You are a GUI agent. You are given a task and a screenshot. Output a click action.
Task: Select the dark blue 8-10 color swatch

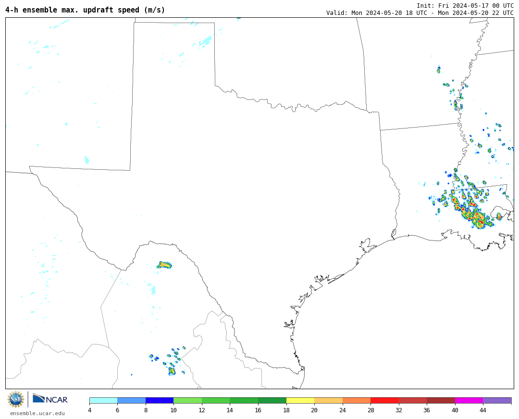[160, 400]
